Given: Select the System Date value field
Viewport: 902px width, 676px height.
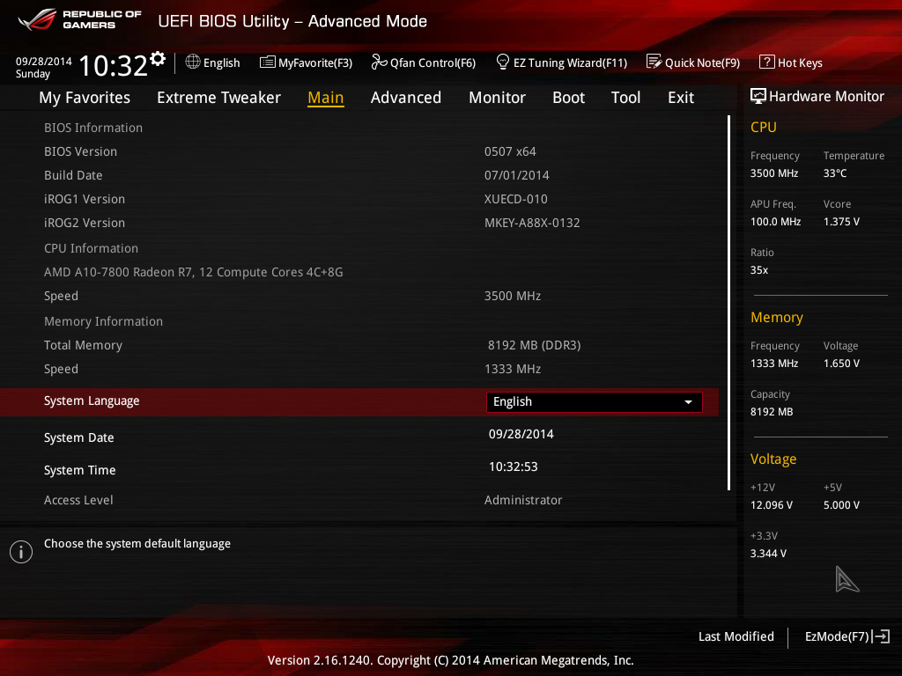Looking at the screenshot, I should coord(521,434).
